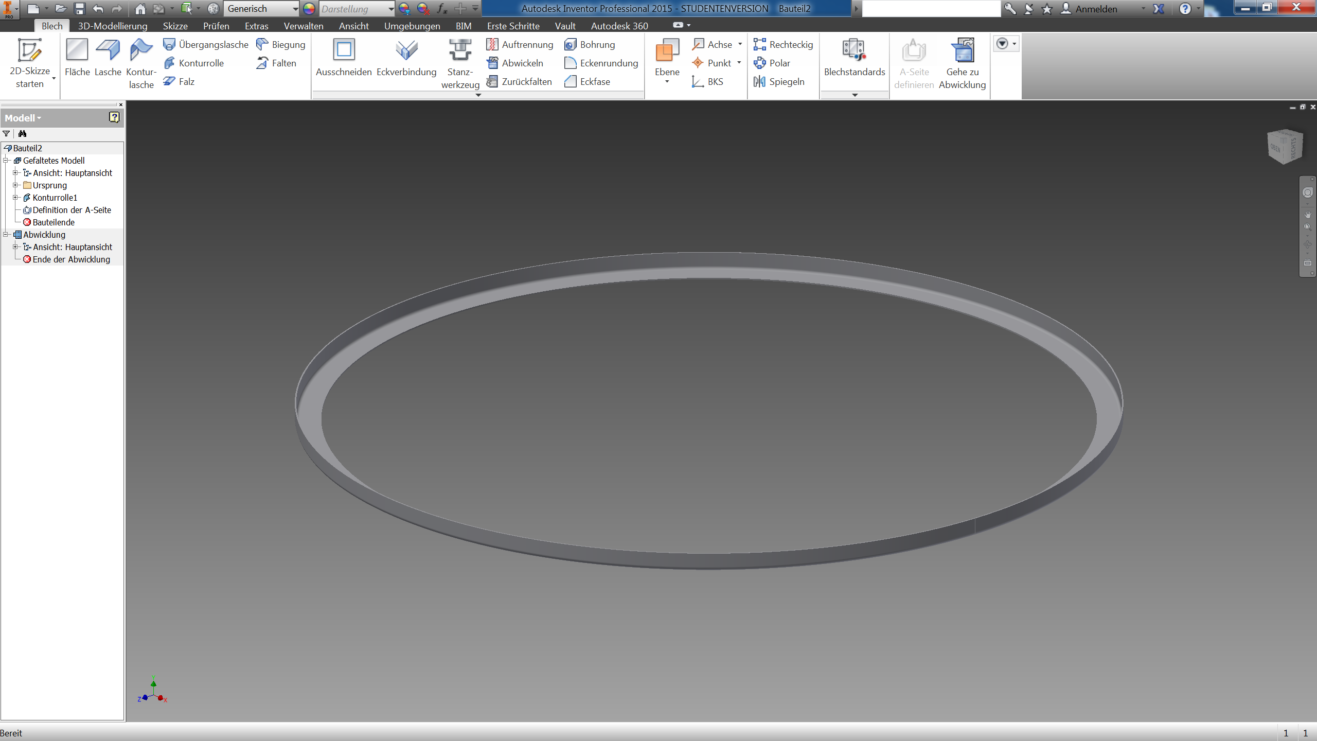This screenshot has height=741, width=1317.
Task: Click the ViewCube in the viewport
Action: [1285, 147]
